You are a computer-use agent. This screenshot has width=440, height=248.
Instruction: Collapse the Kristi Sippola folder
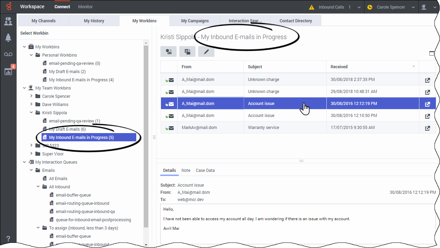[x=31, y=113]
